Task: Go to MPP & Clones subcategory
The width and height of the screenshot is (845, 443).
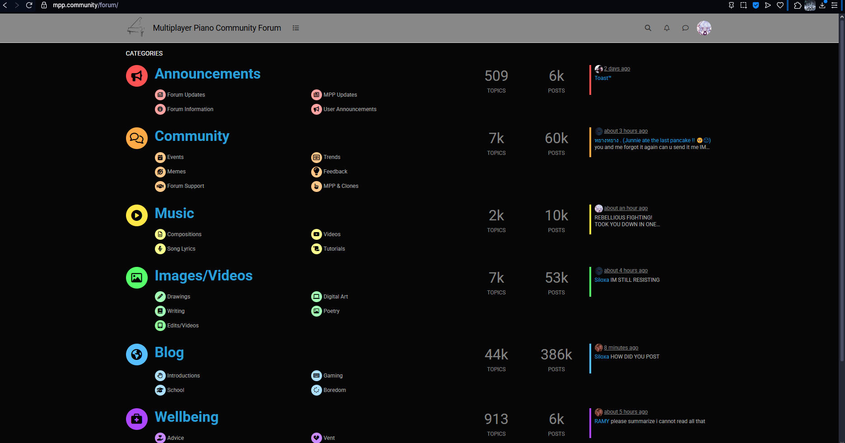Action: (341, 186)
